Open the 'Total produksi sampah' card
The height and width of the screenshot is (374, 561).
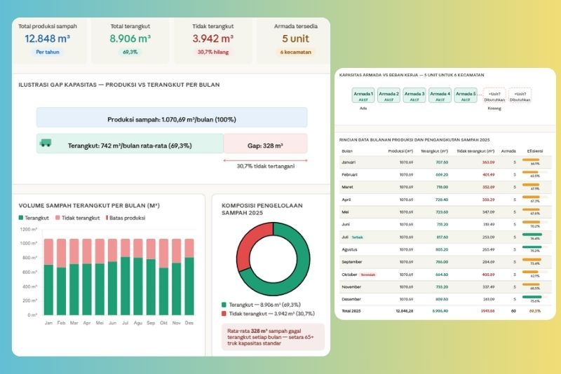click(48, 40)
